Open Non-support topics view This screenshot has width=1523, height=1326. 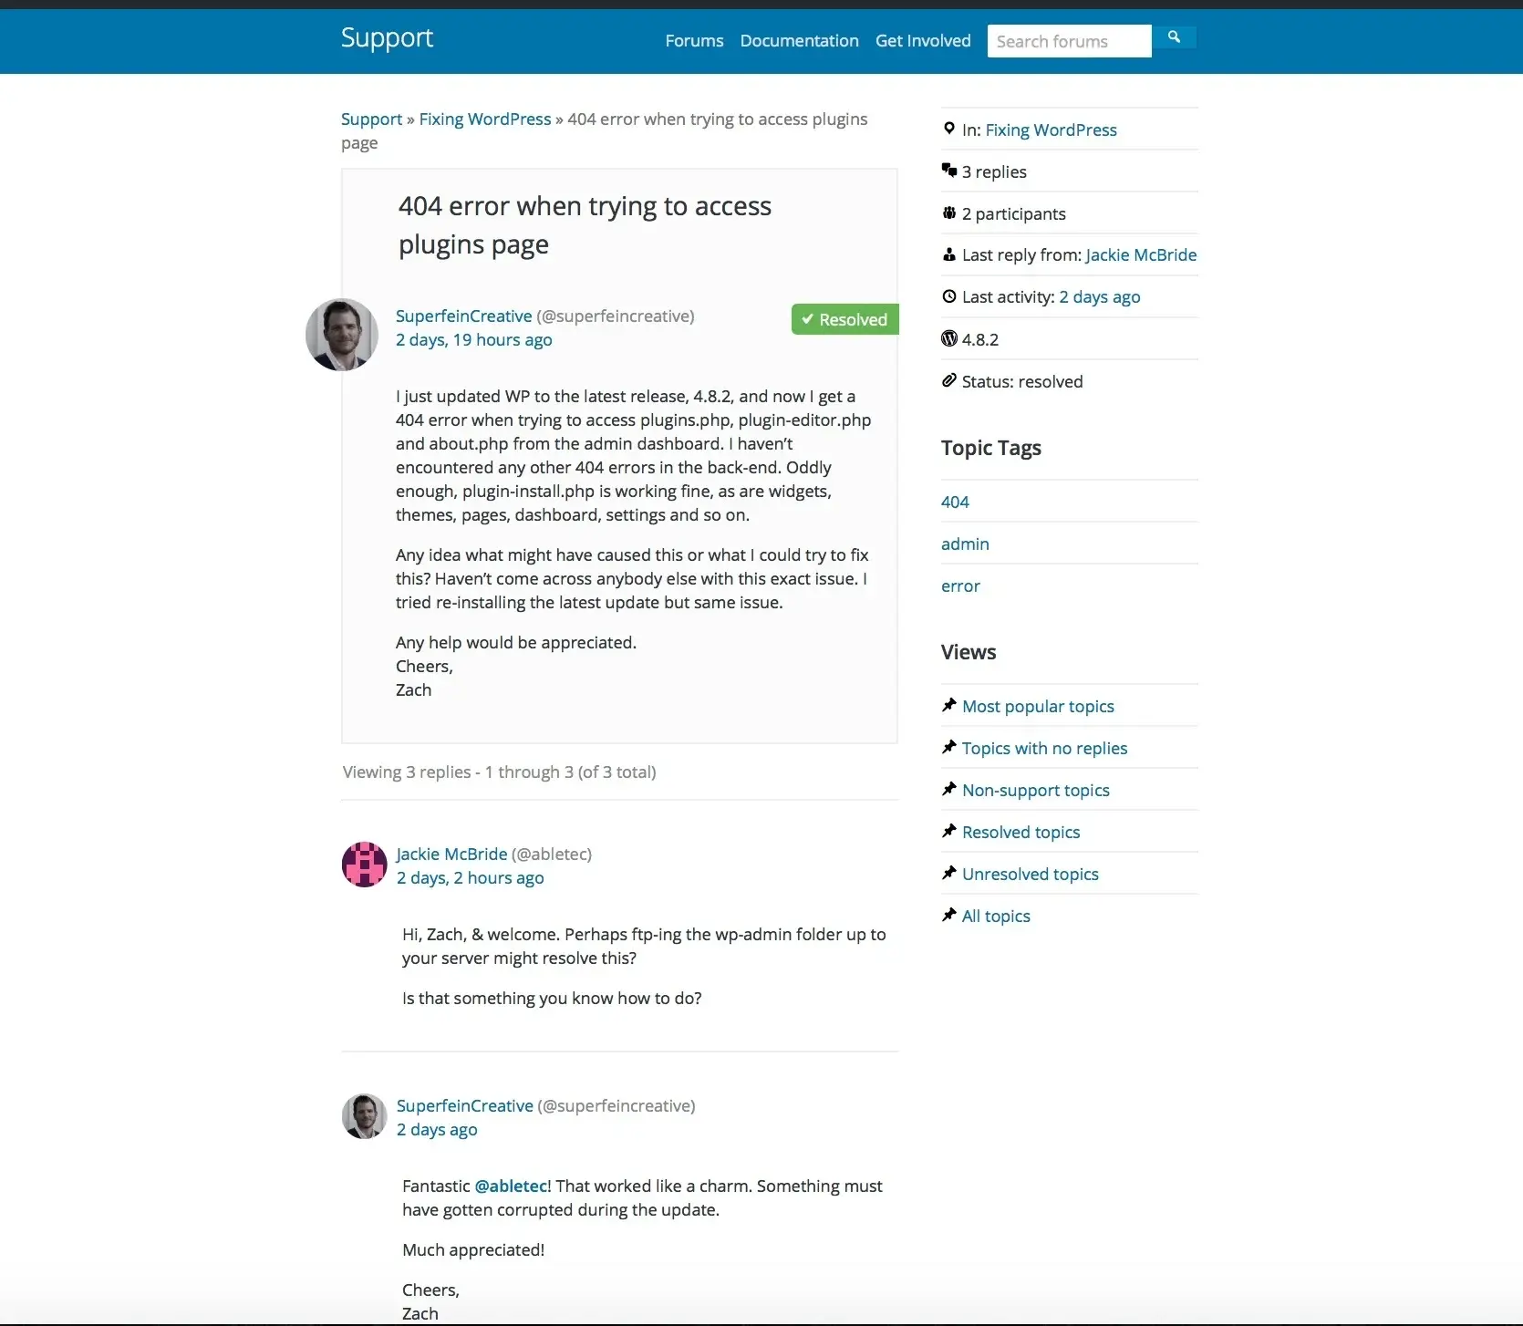(1036, 791)
